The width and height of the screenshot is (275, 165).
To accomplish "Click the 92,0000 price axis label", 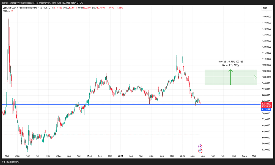I will (266, 89).
